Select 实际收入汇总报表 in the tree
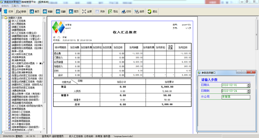This screenshot has width=259, height=138. coord(21,112)
